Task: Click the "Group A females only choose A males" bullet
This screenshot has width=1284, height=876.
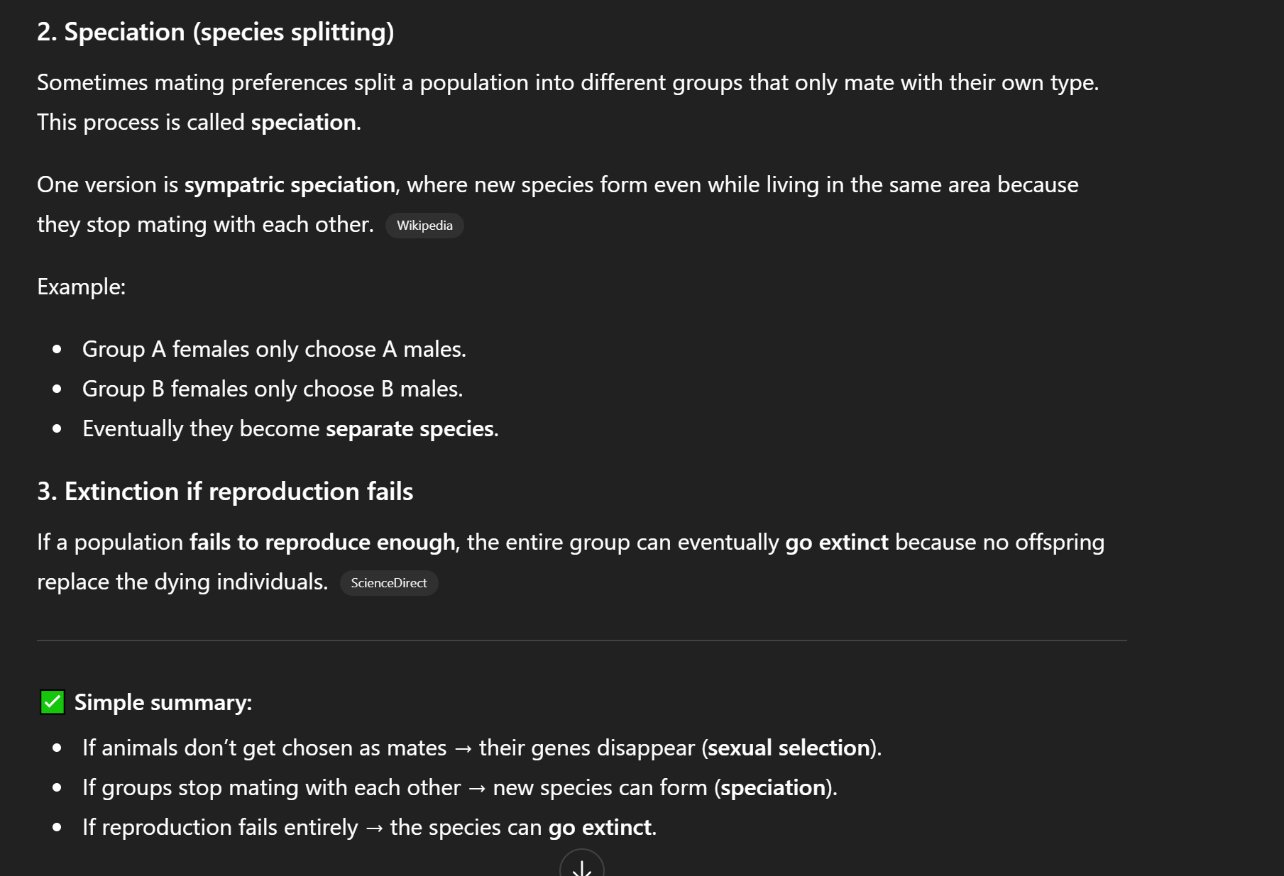Action: 274,349
